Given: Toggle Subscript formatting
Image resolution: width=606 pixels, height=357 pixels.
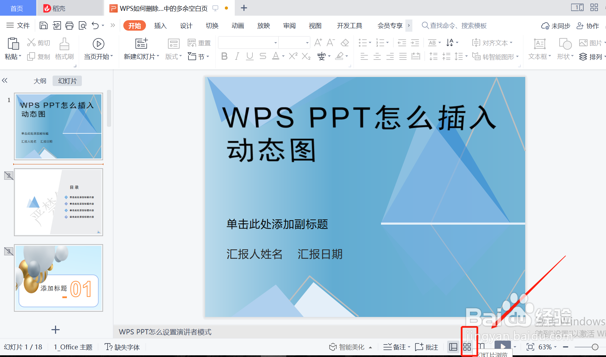Looking at the screenshot, I should (306, 56).
